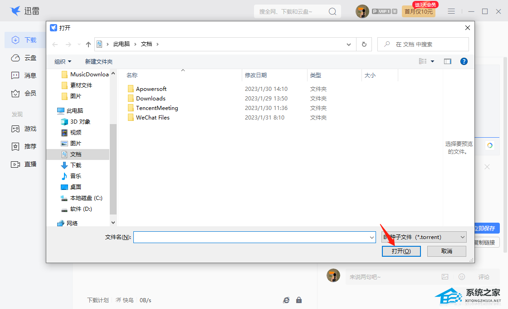Click inside the 文件名 input field

point(252,237)
